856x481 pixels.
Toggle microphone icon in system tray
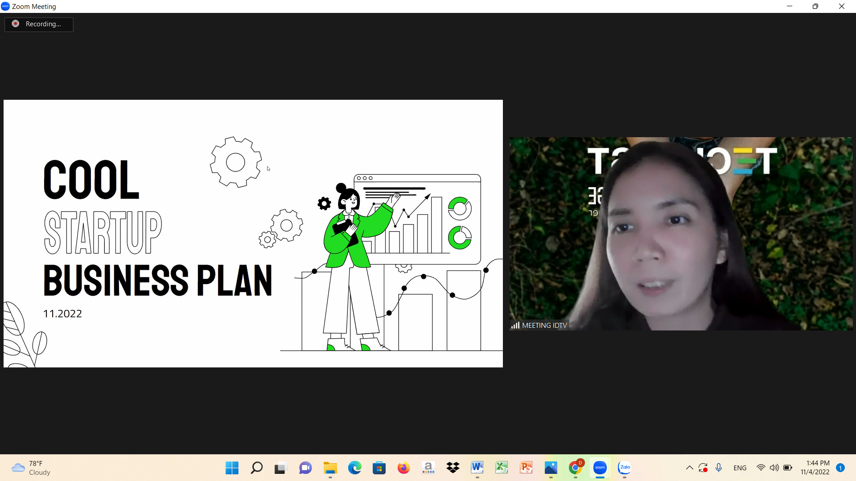pyautogui.click(x=719, y=468)
